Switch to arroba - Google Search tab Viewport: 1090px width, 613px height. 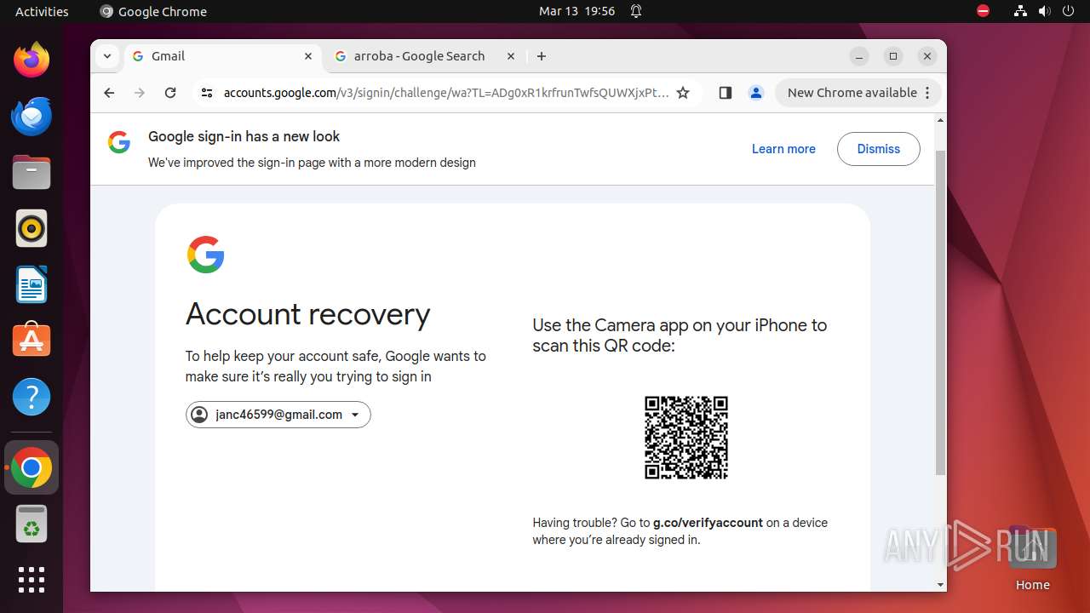click(x=424, y=56)
